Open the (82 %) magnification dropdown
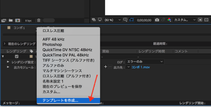This screenshot has width=211, height=107. (113, 20)
